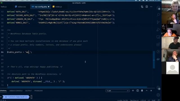Kill terminal with trash icon
This screenshot has height=101, width=180.
142,91
